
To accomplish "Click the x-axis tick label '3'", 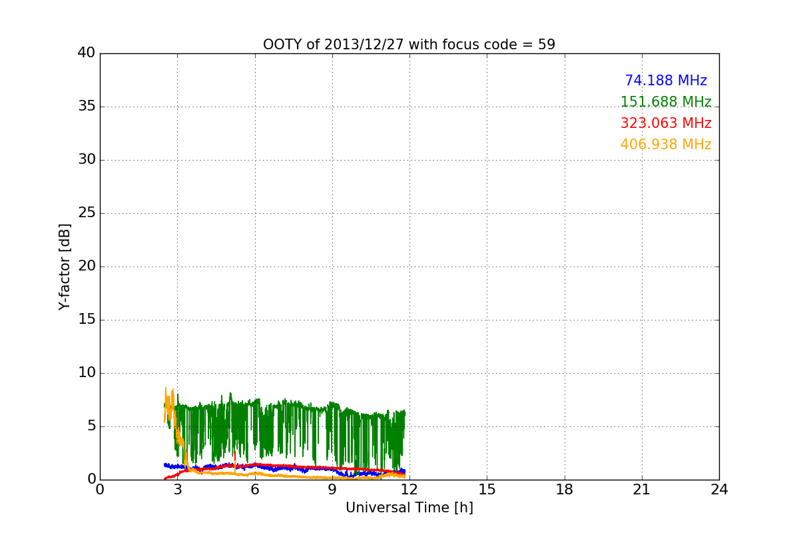I will [x=177, y=490].
